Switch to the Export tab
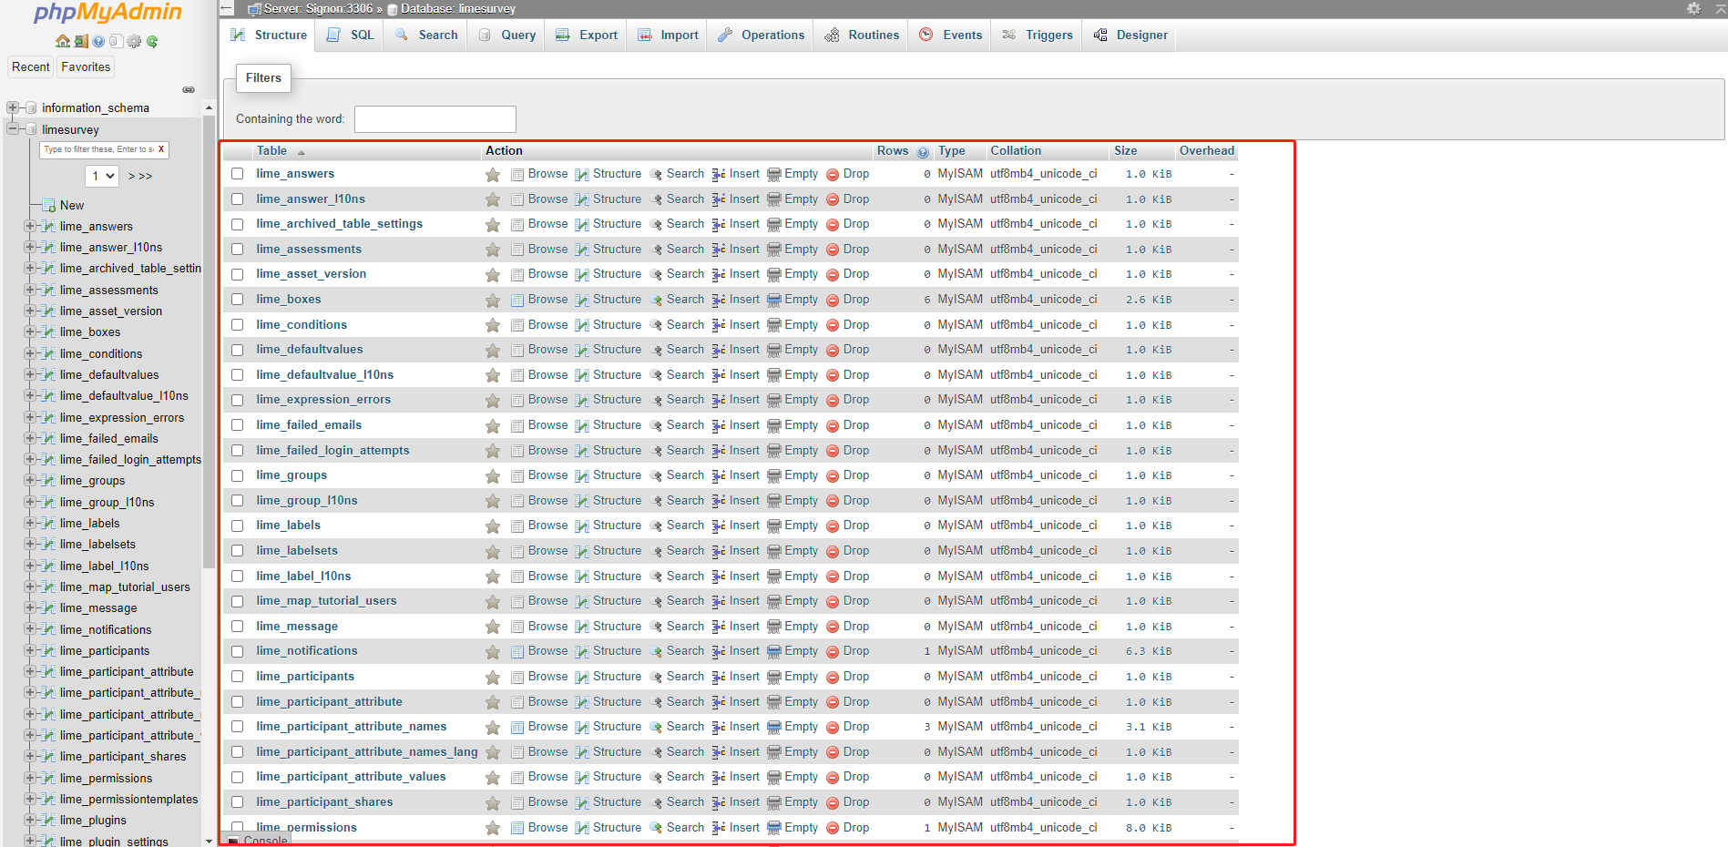The image size is (1728, 847). tap(587, 35)
